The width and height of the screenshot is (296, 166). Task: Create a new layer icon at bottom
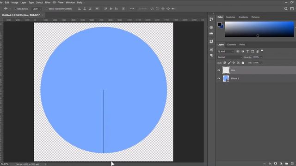(x=292, y=164)
